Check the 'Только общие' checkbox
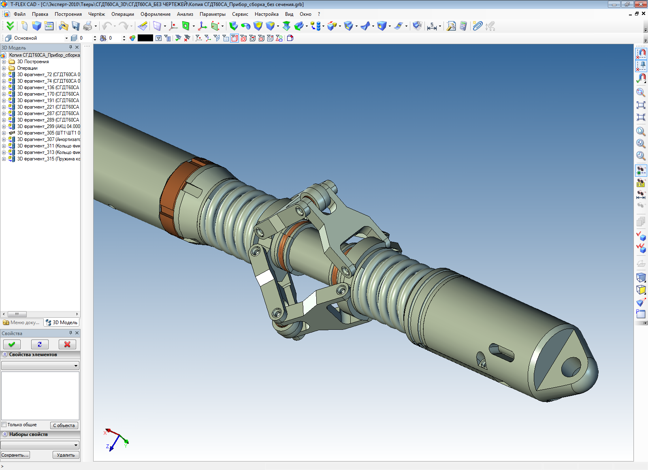The height and width of the screenshot is (470, 648). (4, 425)
